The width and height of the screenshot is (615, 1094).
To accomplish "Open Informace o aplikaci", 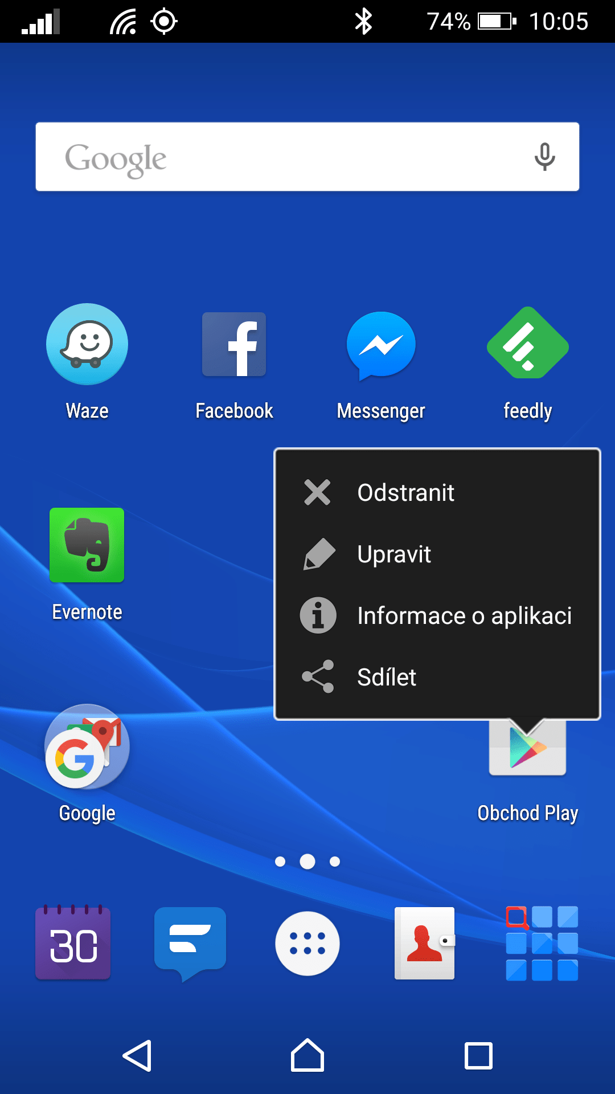I will click(437, 615).
